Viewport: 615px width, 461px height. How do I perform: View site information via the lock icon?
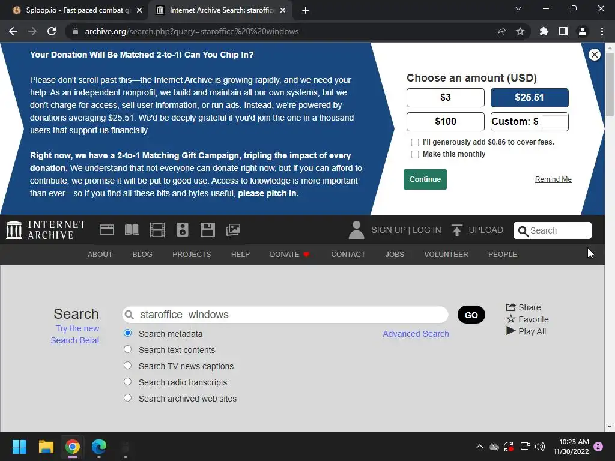point(76,31)
